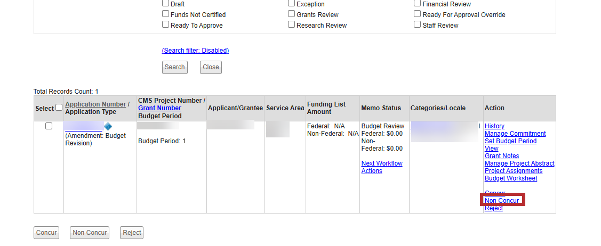Screen dimensions: 601x246
Task: Open the History action link
Action: (x=494, y=126)
